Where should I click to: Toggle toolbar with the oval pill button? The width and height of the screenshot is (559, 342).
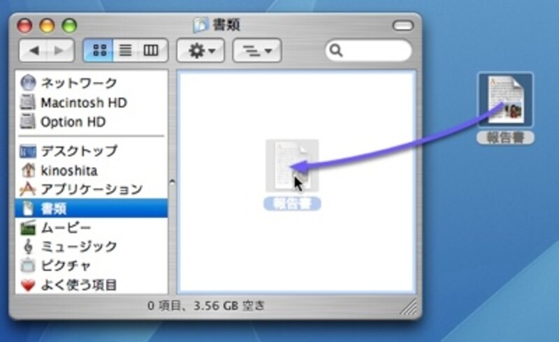403,25
